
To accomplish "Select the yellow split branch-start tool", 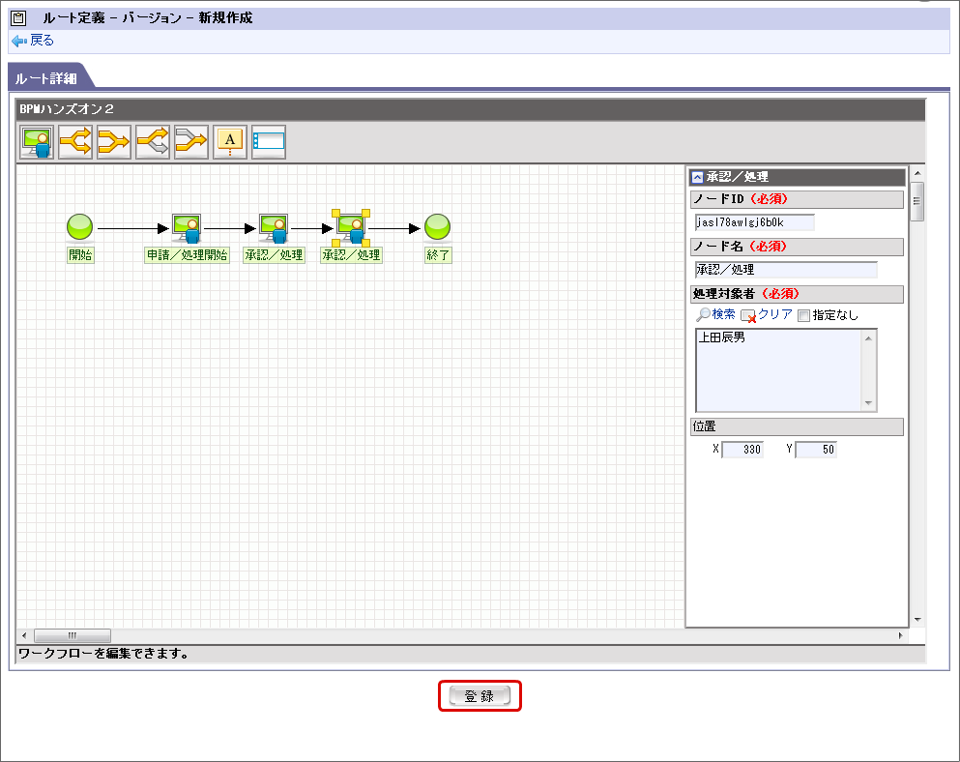I will click(x=75, y=142).
